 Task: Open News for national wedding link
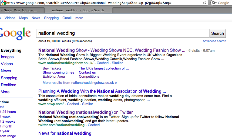coord(65,133)
